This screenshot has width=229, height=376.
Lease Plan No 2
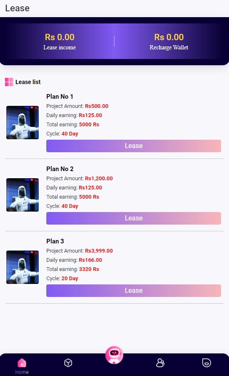(x=133, y=218)
